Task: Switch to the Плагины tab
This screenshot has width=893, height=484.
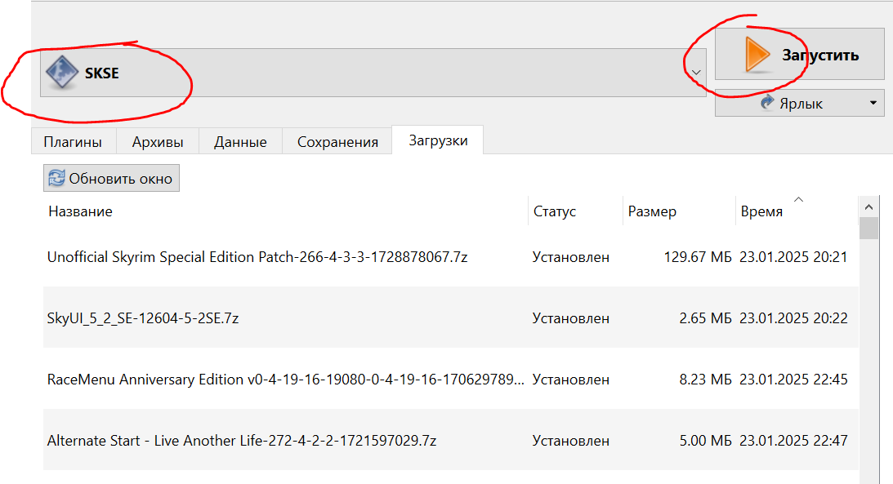Action: (73, 141)
